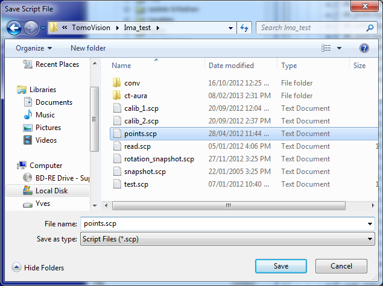Screen dimensions: 383x286
Task: Open the help question mark icon
Action: (x=364, y=48)
